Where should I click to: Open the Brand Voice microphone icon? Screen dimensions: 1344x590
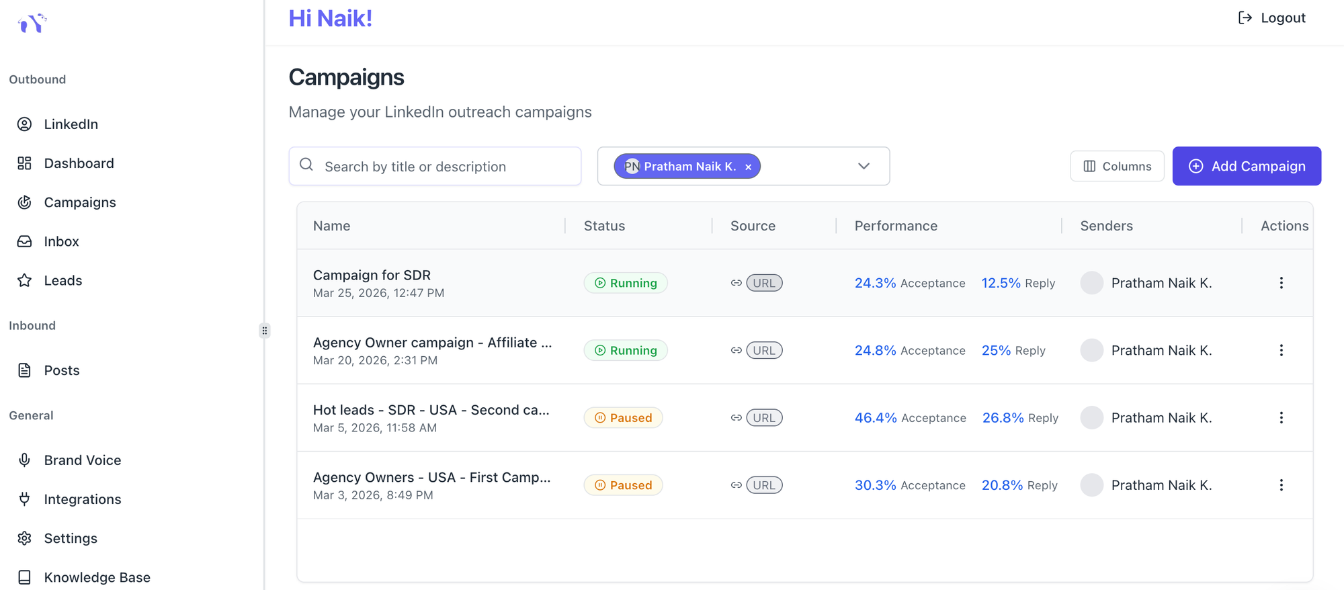[x=25, y=460]
